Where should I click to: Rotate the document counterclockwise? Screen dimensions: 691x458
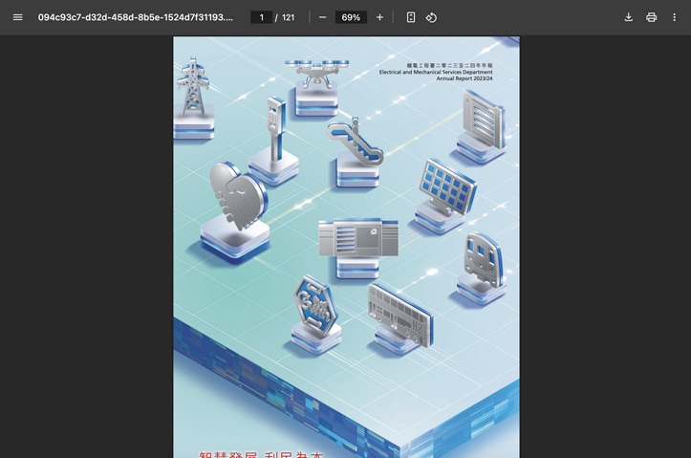pyautogui.click(x=431, y=17)
